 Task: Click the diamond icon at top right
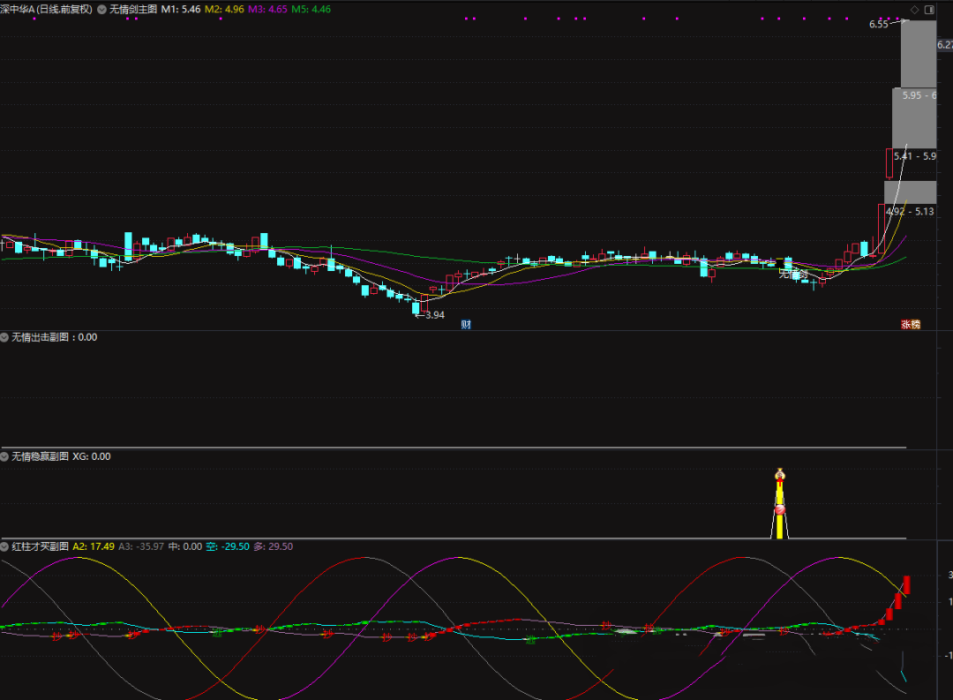[915, 10]
